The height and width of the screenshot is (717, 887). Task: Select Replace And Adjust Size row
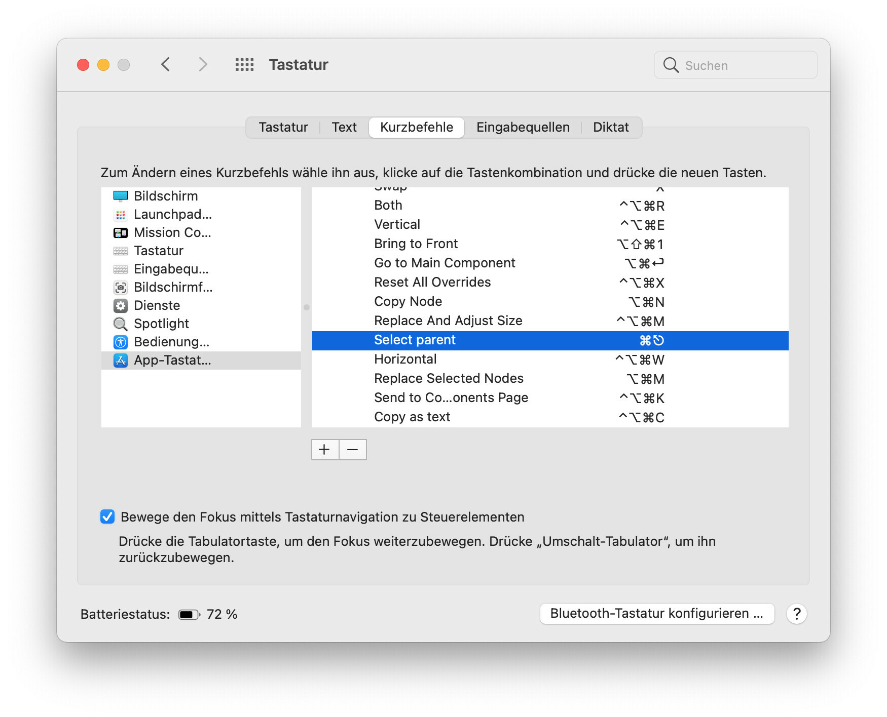click(x=550, y=321)
